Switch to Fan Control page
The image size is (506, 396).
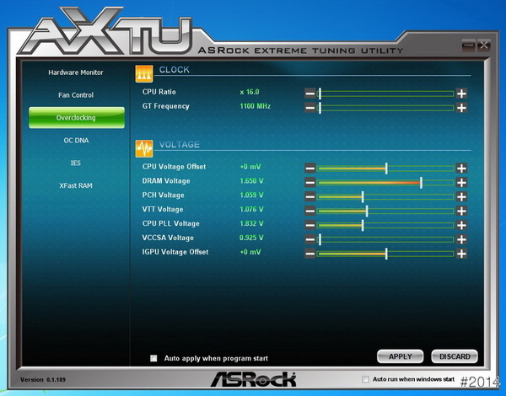coord(76,95)
